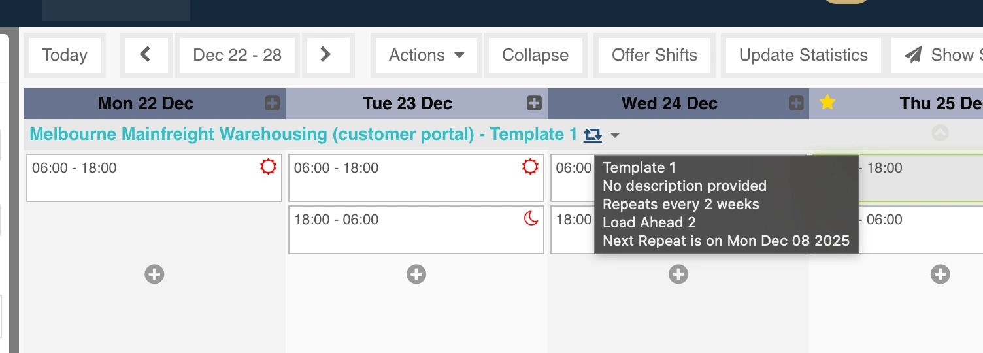Open Monday's 06:00 - 18:00 shift
The height and width of the screenshot is (353, 983).
[x=154, y=178]
